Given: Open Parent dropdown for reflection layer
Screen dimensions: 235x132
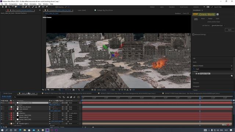Looking at the screenshot, I should pos(73,113).
